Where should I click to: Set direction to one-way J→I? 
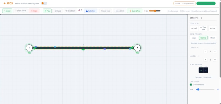coord(212,28)
